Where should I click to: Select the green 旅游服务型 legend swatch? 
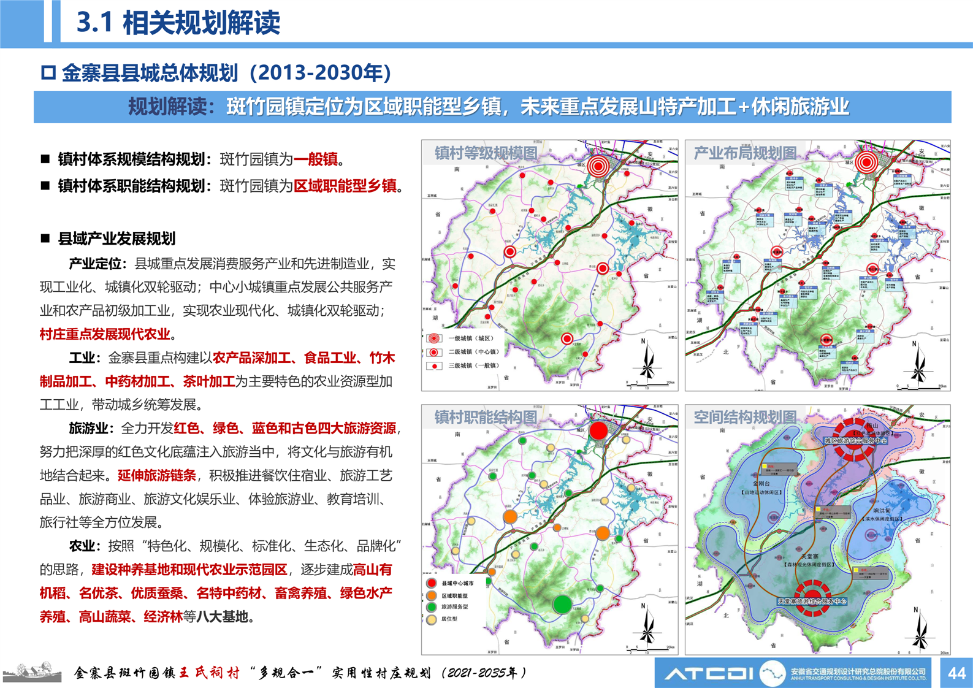coord(432,607)
